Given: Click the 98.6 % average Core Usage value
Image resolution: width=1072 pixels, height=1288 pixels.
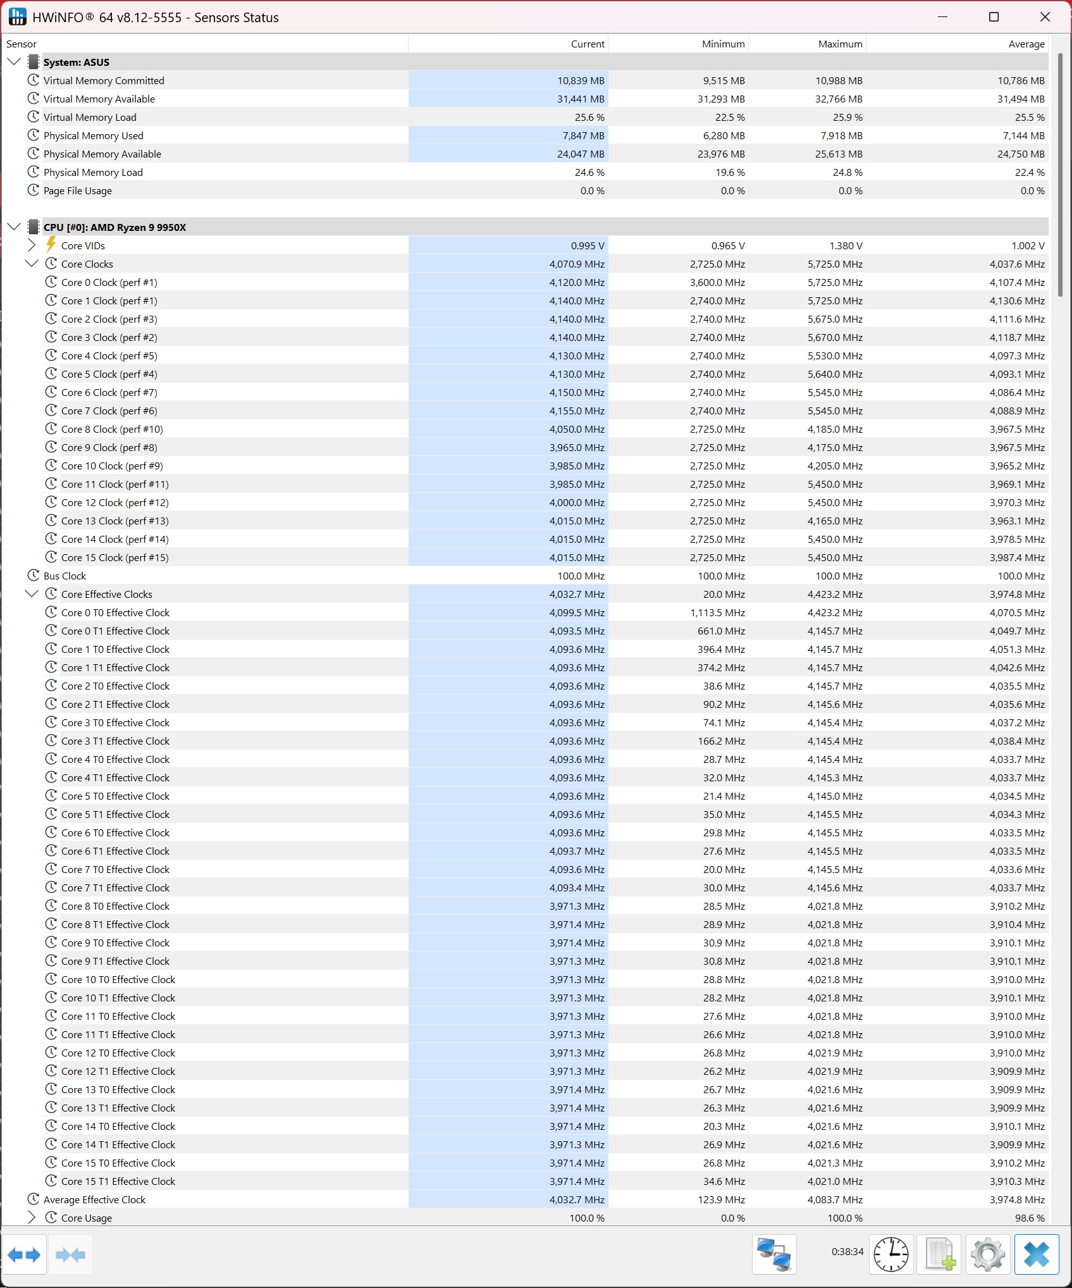Looking at the screenshot, I should (1030, 1218).
